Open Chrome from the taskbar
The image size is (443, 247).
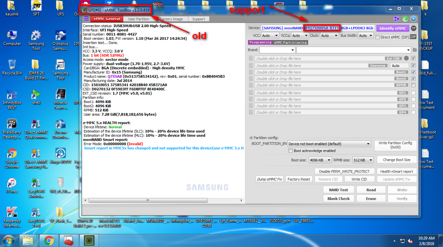pos(49,240)
